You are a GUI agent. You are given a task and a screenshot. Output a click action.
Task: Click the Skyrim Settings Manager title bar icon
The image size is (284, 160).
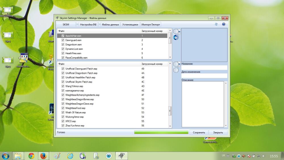pos(57,18)
